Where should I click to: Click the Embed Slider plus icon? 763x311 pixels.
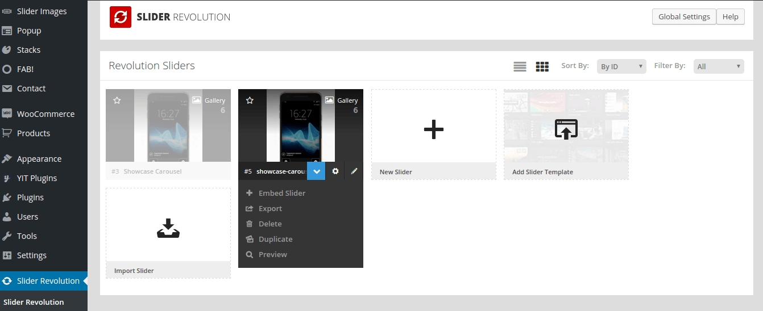click(x=249, y=193)
